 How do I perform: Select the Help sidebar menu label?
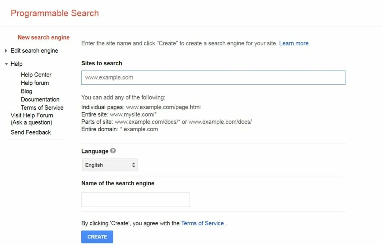click(x=16, y=64)
